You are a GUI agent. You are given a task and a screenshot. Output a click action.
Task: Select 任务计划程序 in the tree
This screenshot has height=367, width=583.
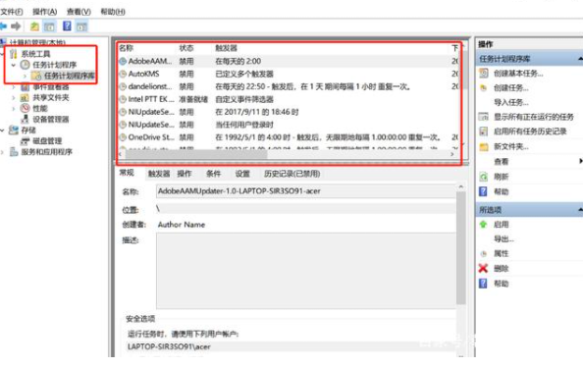pos(55,65)
